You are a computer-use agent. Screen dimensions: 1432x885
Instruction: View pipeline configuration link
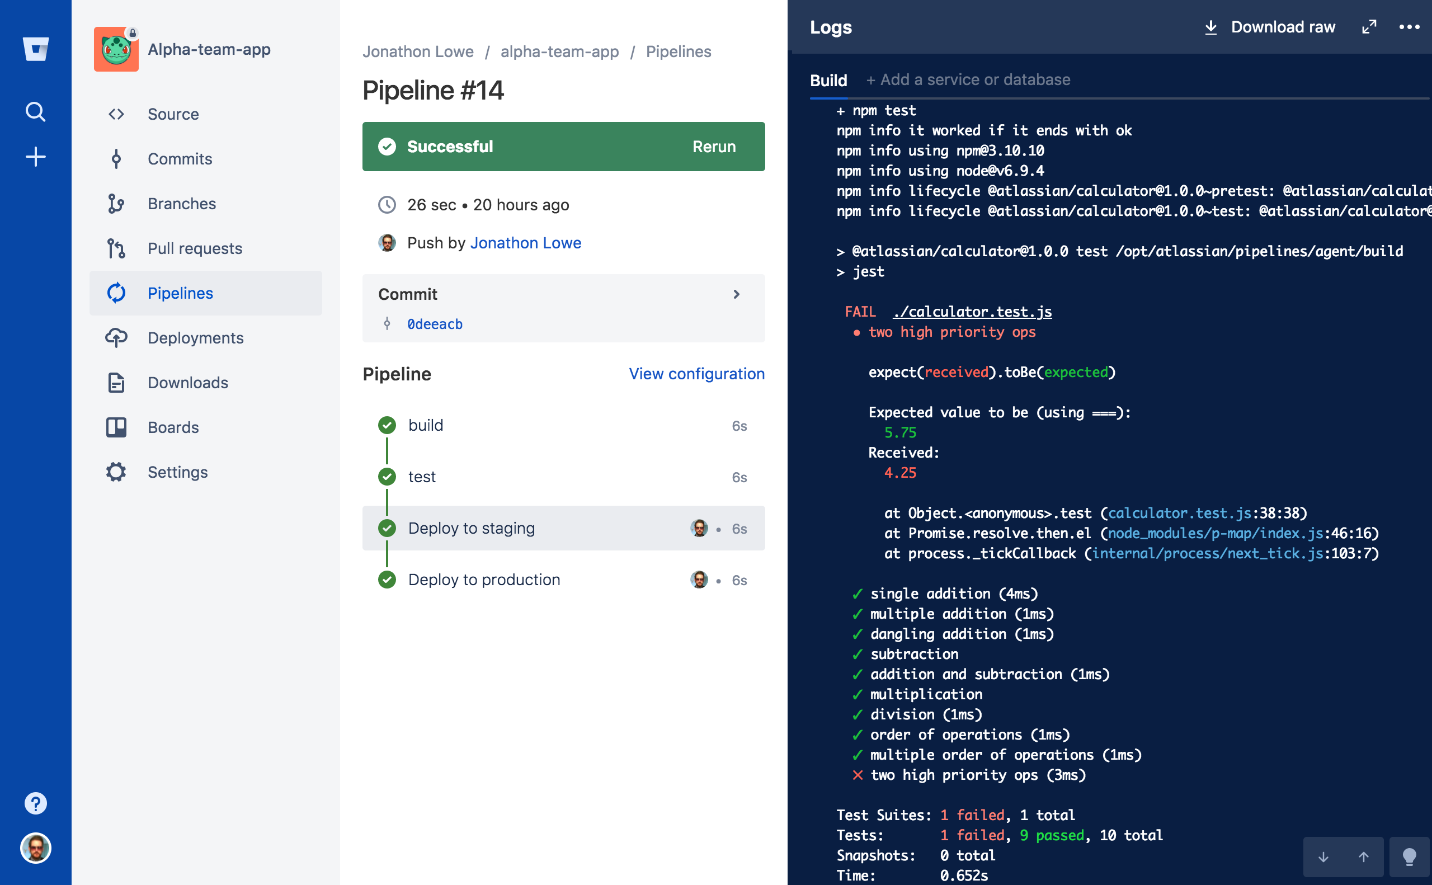pos(695,374)
